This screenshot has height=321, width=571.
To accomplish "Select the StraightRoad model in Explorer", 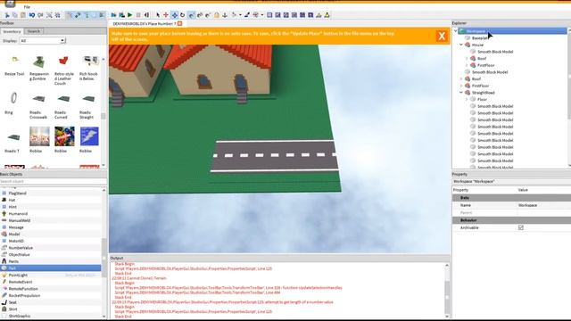I will 483,93.
